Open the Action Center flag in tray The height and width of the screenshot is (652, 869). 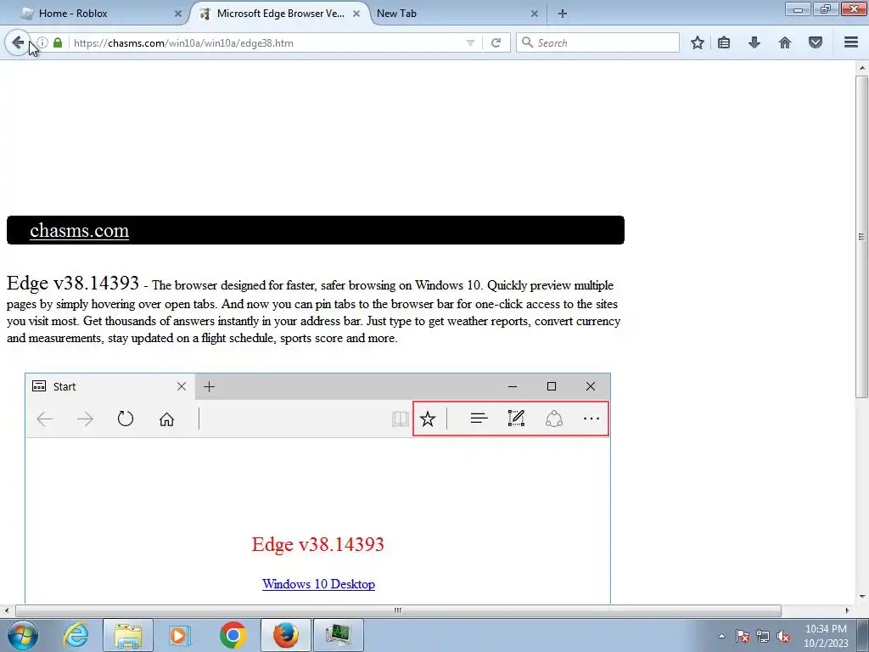[x=743, y=636]
